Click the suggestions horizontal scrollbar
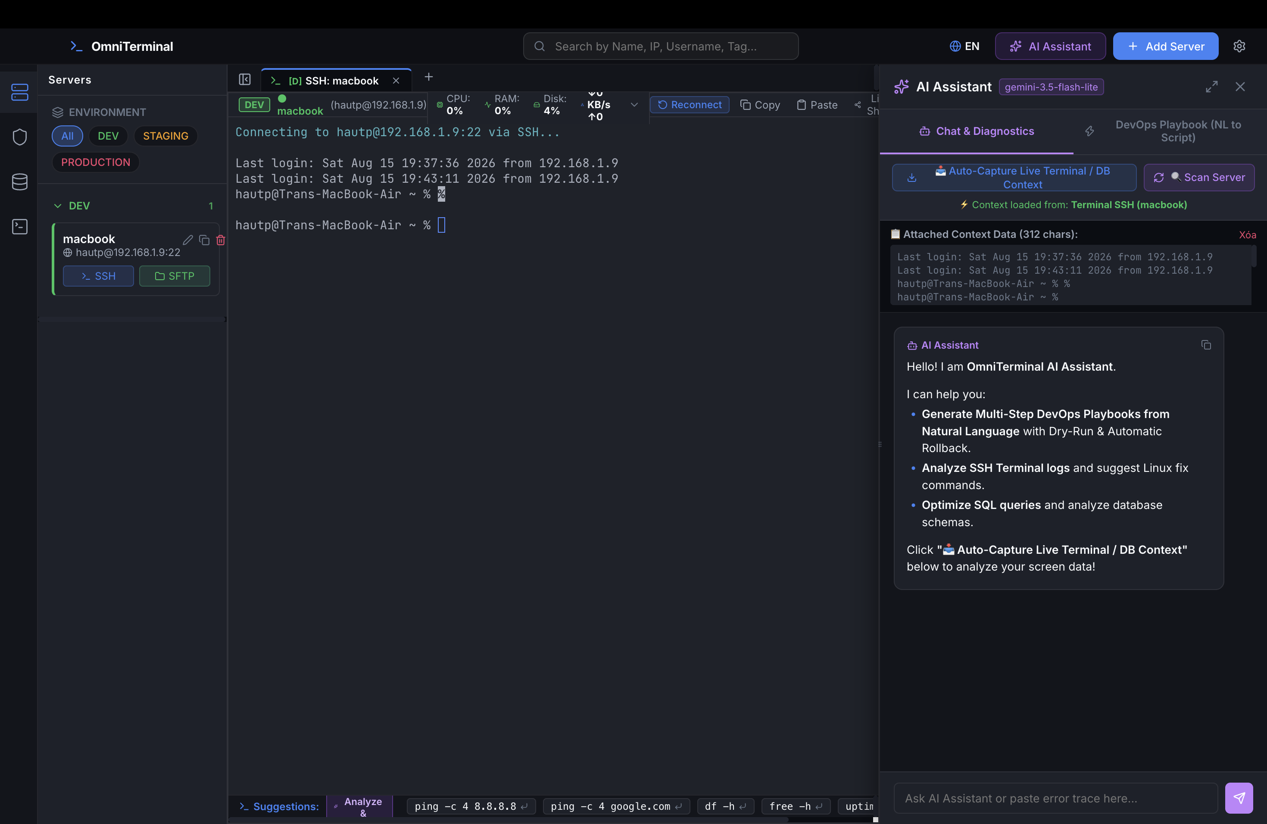This screenshot has width=1267, height=824. pyautogui.click(x=509, y=820)
